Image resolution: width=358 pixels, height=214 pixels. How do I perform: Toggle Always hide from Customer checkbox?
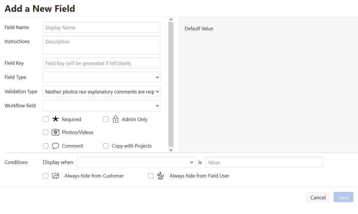(46, 176)
